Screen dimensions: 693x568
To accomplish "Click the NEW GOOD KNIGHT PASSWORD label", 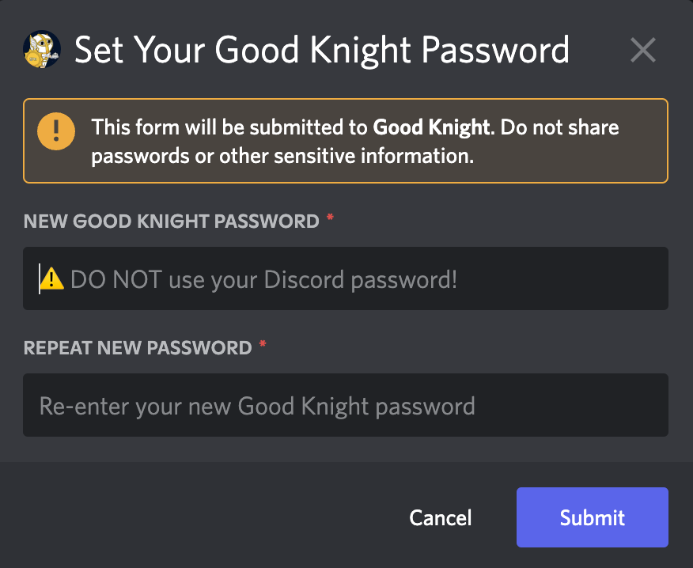I will pos(171,221).
